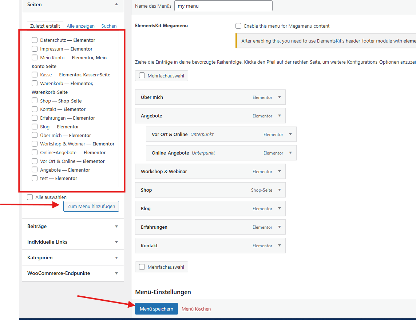The height and width of the screenshot is (320, 416).
Task: Save the menu with Menü speichern
Action: (156, 309)
